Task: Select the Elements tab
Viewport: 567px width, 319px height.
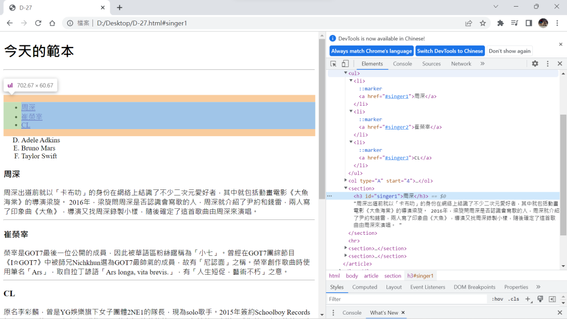Action: [372, 64]
